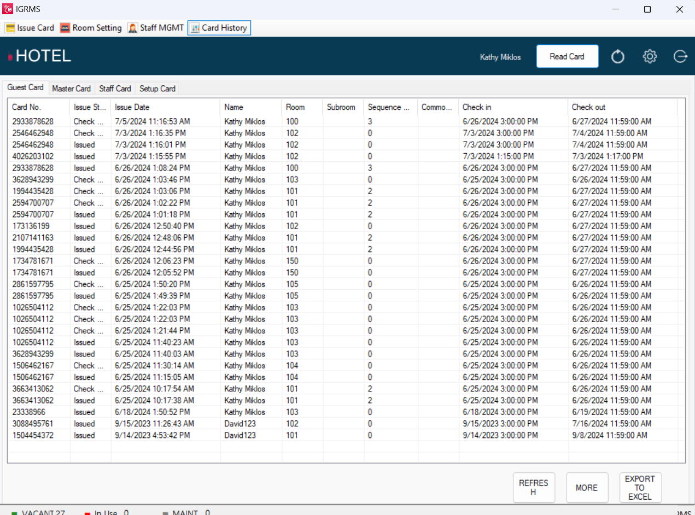This screenshot has height=515, width=695.
Task: Click issue date 7/3/2024 1:15:55 PM
Action: [x=150, y=156]
